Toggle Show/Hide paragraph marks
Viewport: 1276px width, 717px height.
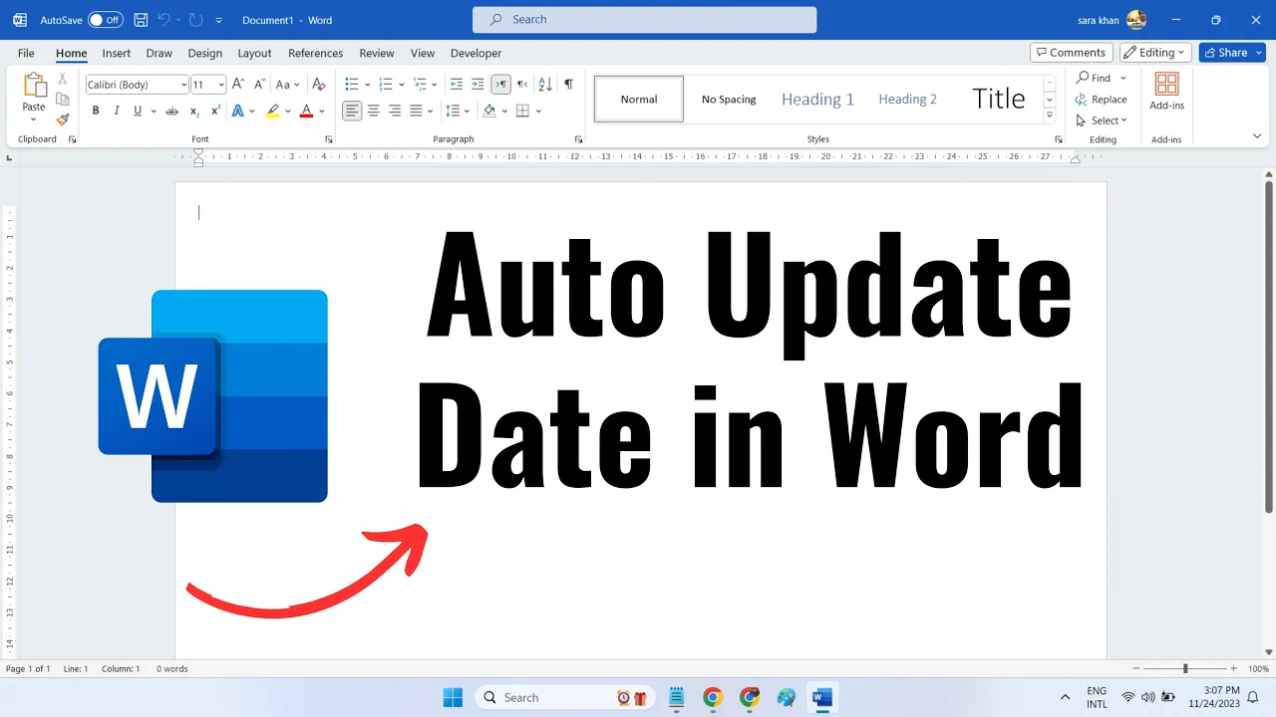click(x=568, y=85)
